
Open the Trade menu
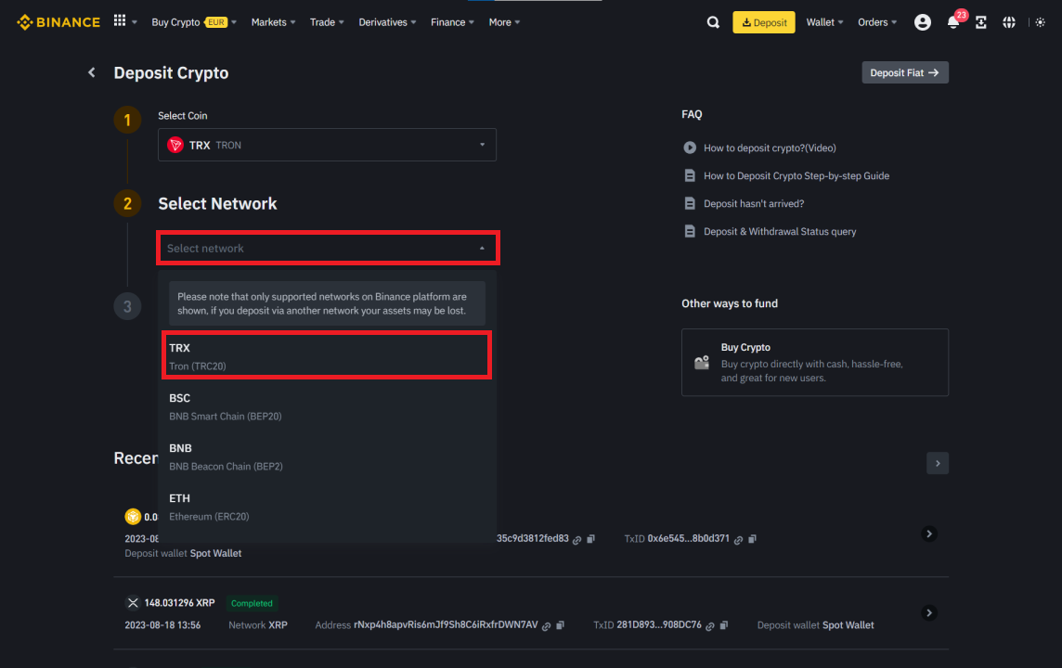[327, 22]
